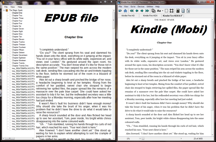Open the View menu in the EPUB reader
The image size is (216, 142).
tap(13, 7)
